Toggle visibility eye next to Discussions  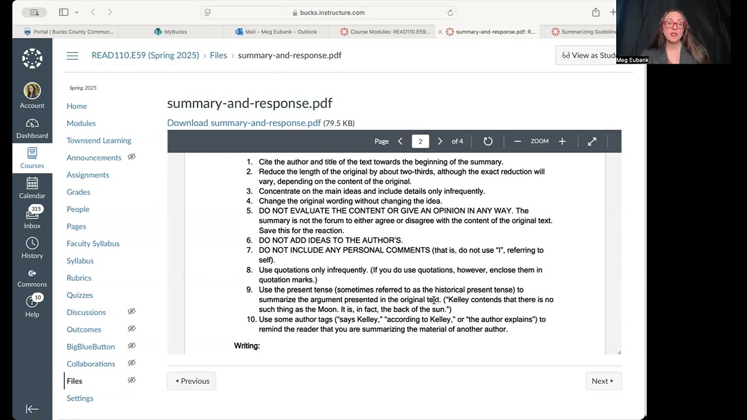132,311
